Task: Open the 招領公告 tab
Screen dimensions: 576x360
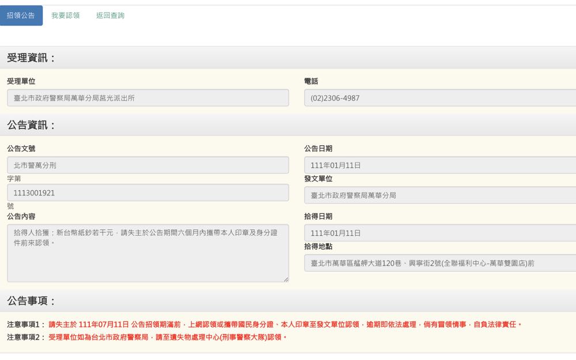Action: click(x=21, y=16)
